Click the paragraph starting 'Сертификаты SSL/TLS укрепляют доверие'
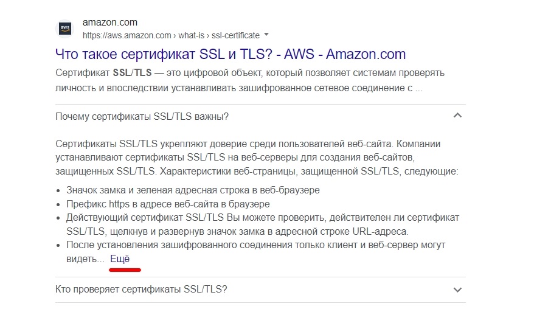Screen dimensions: 534x312 tap(255, 158)
